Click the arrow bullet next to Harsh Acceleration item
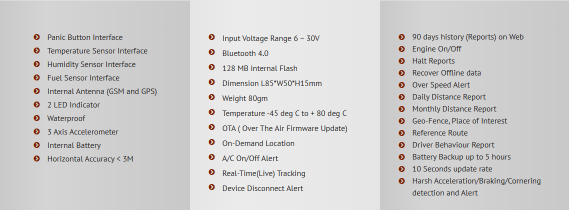Screen dimensions: 569x210 [401, 181]
